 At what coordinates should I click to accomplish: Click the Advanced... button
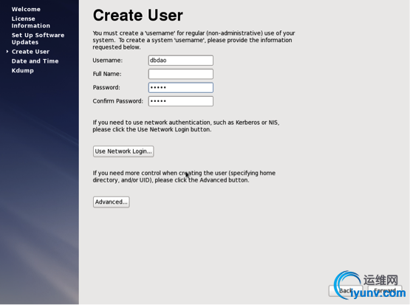tap(111, 202)
